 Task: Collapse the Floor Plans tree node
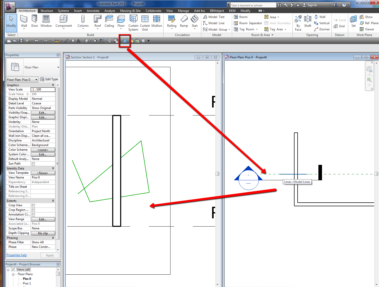coord(13,274)
